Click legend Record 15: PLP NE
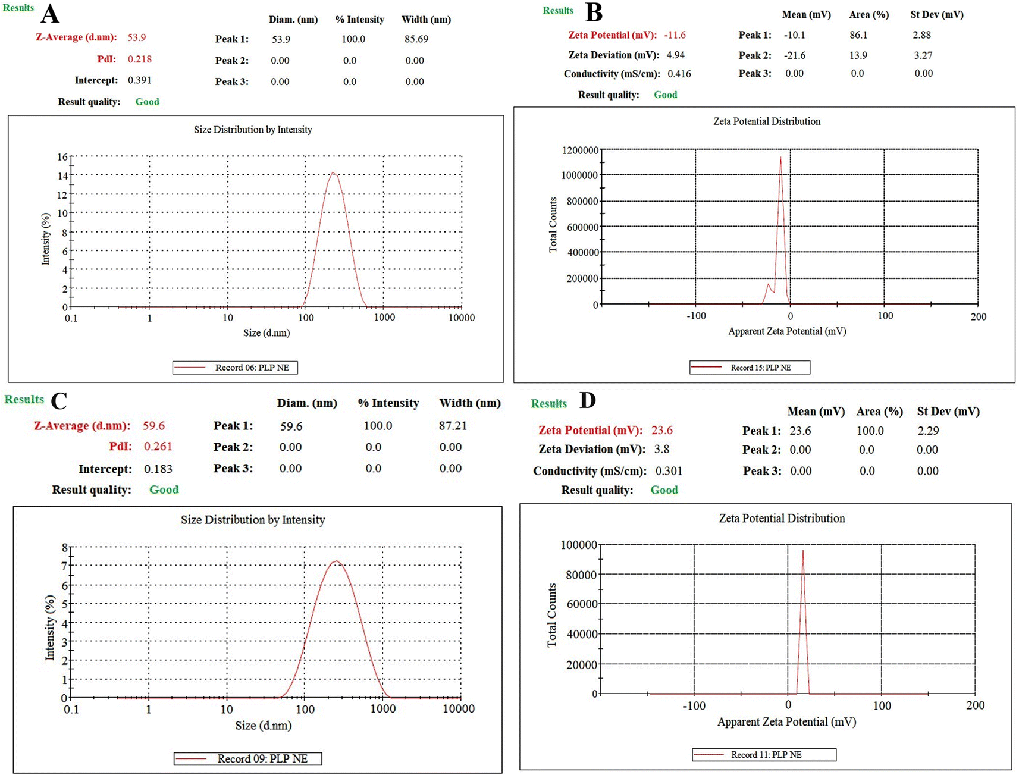The width and height of the screenshot is (1019, 775). (750, 368)
